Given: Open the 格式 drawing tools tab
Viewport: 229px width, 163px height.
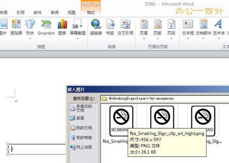Looking at the screenshot, I should 90,13.
